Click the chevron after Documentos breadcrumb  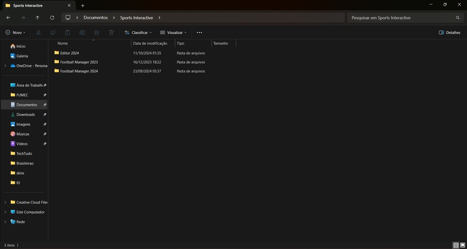tap(114, 18)
